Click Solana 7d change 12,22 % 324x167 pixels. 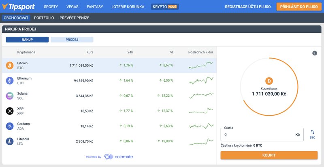coord(165,95)
